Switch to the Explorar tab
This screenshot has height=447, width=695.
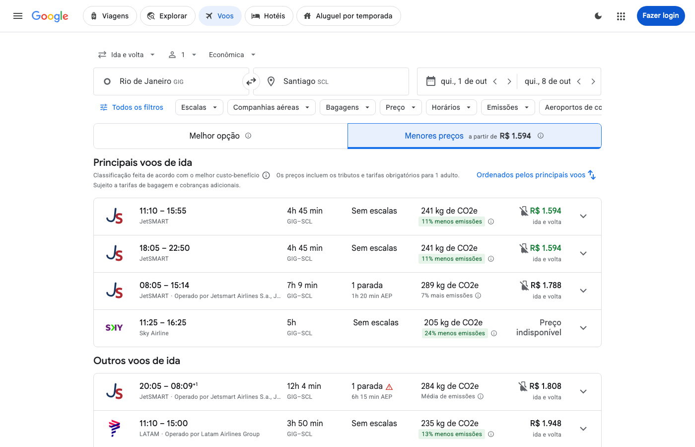click(168, 16)
